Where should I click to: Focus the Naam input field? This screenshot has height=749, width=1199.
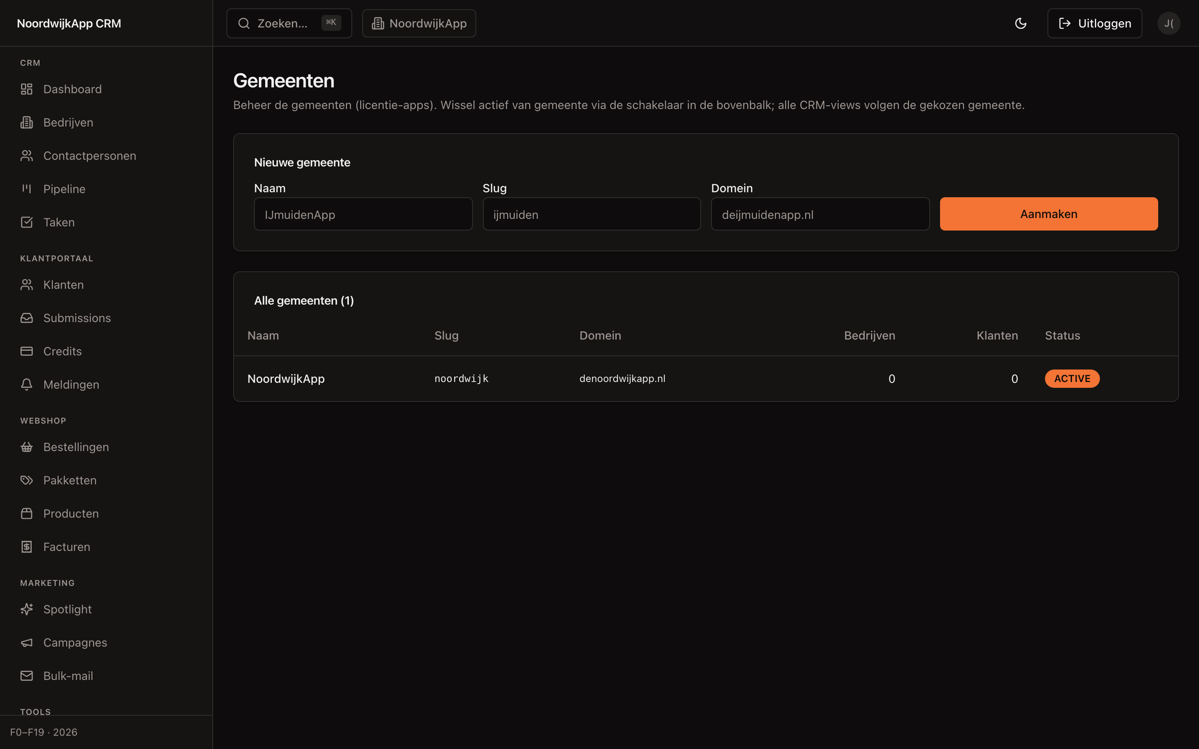(363, 214)
